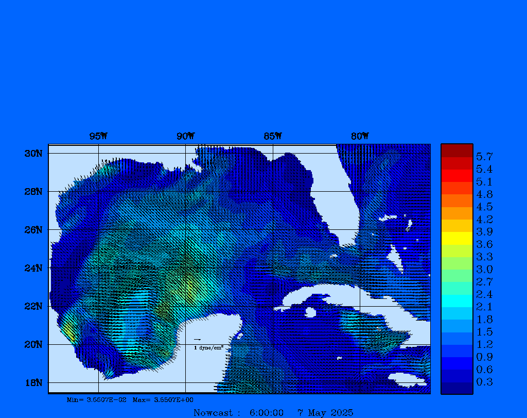The image size is (527, 418).
Task: Click the Nowcast timestamp caption
Action: (273, 412)
